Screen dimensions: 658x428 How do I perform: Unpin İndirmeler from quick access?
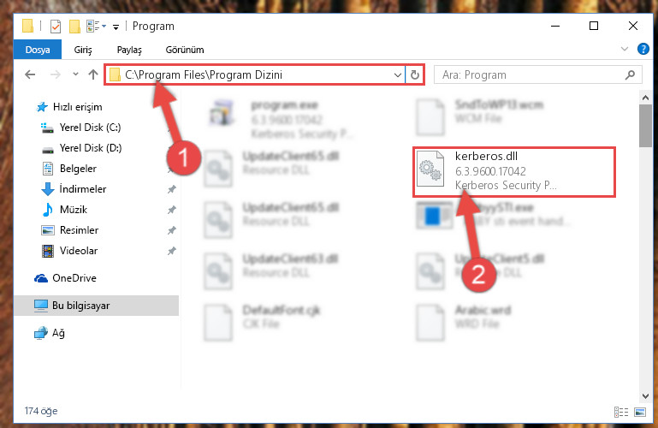172,189
